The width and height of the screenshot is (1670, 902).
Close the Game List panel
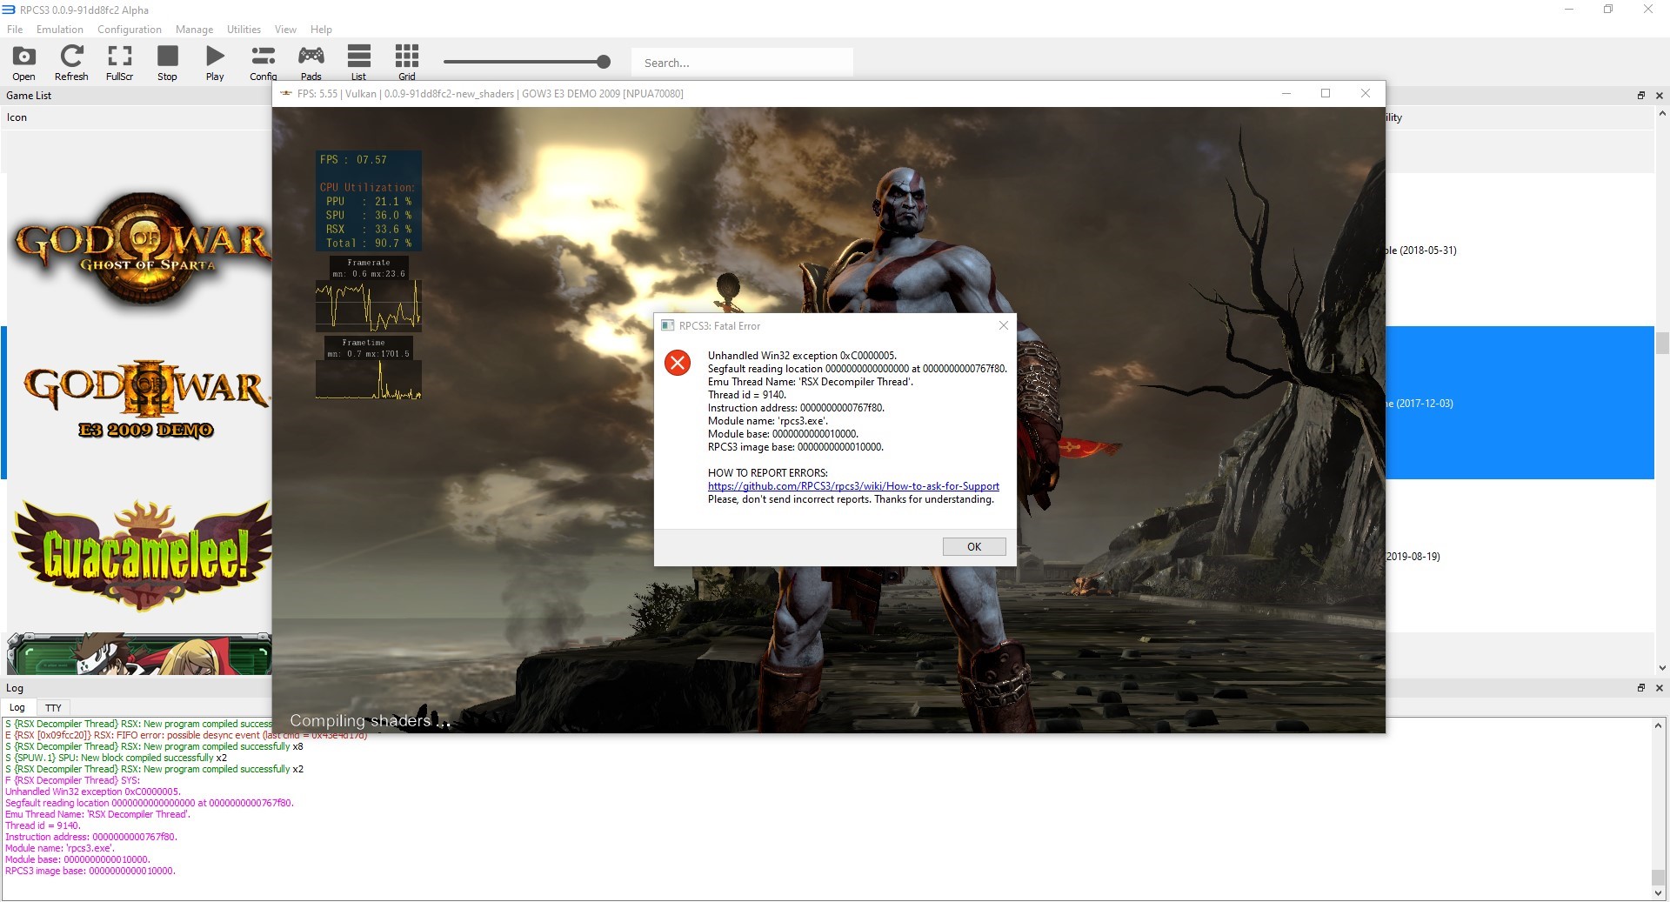coord(1659,95)
